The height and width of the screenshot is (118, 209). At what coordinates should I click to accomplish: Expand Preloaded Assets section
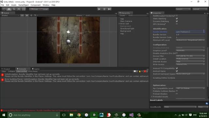(x=152, y=97)
